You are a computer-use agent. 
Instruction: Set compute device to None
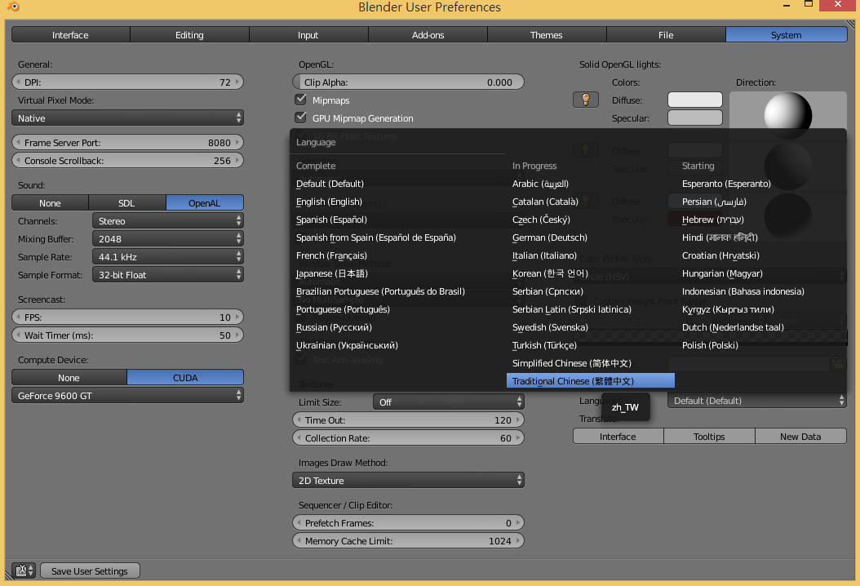point(69,378)
